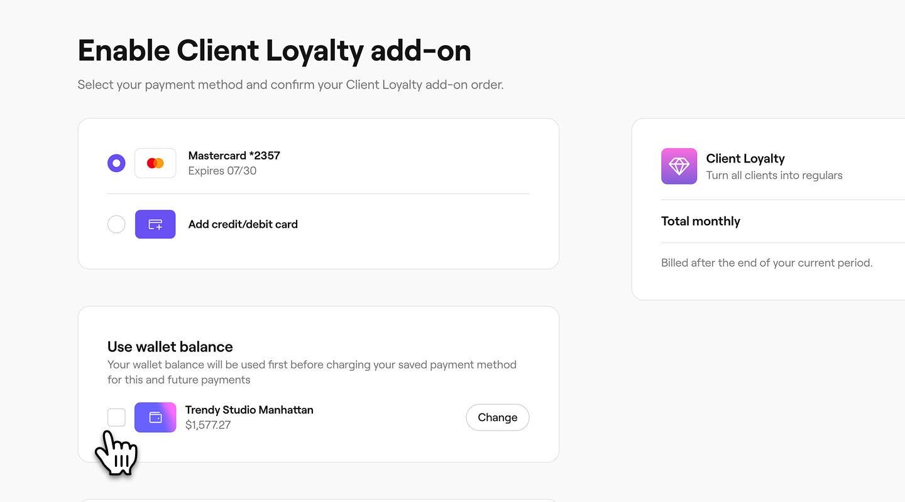Enable the wallet balance checkbox

116,417
